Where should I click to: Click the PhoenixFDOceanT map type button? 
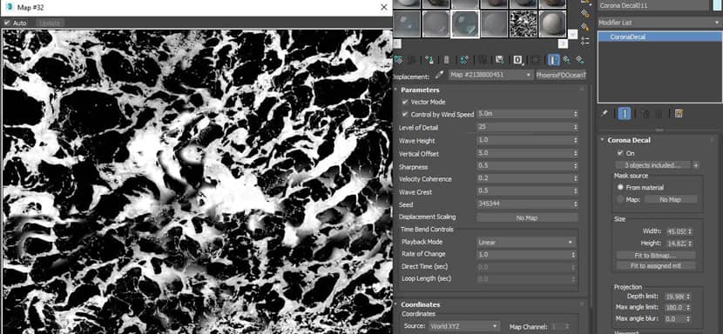[x=561, y=75]
